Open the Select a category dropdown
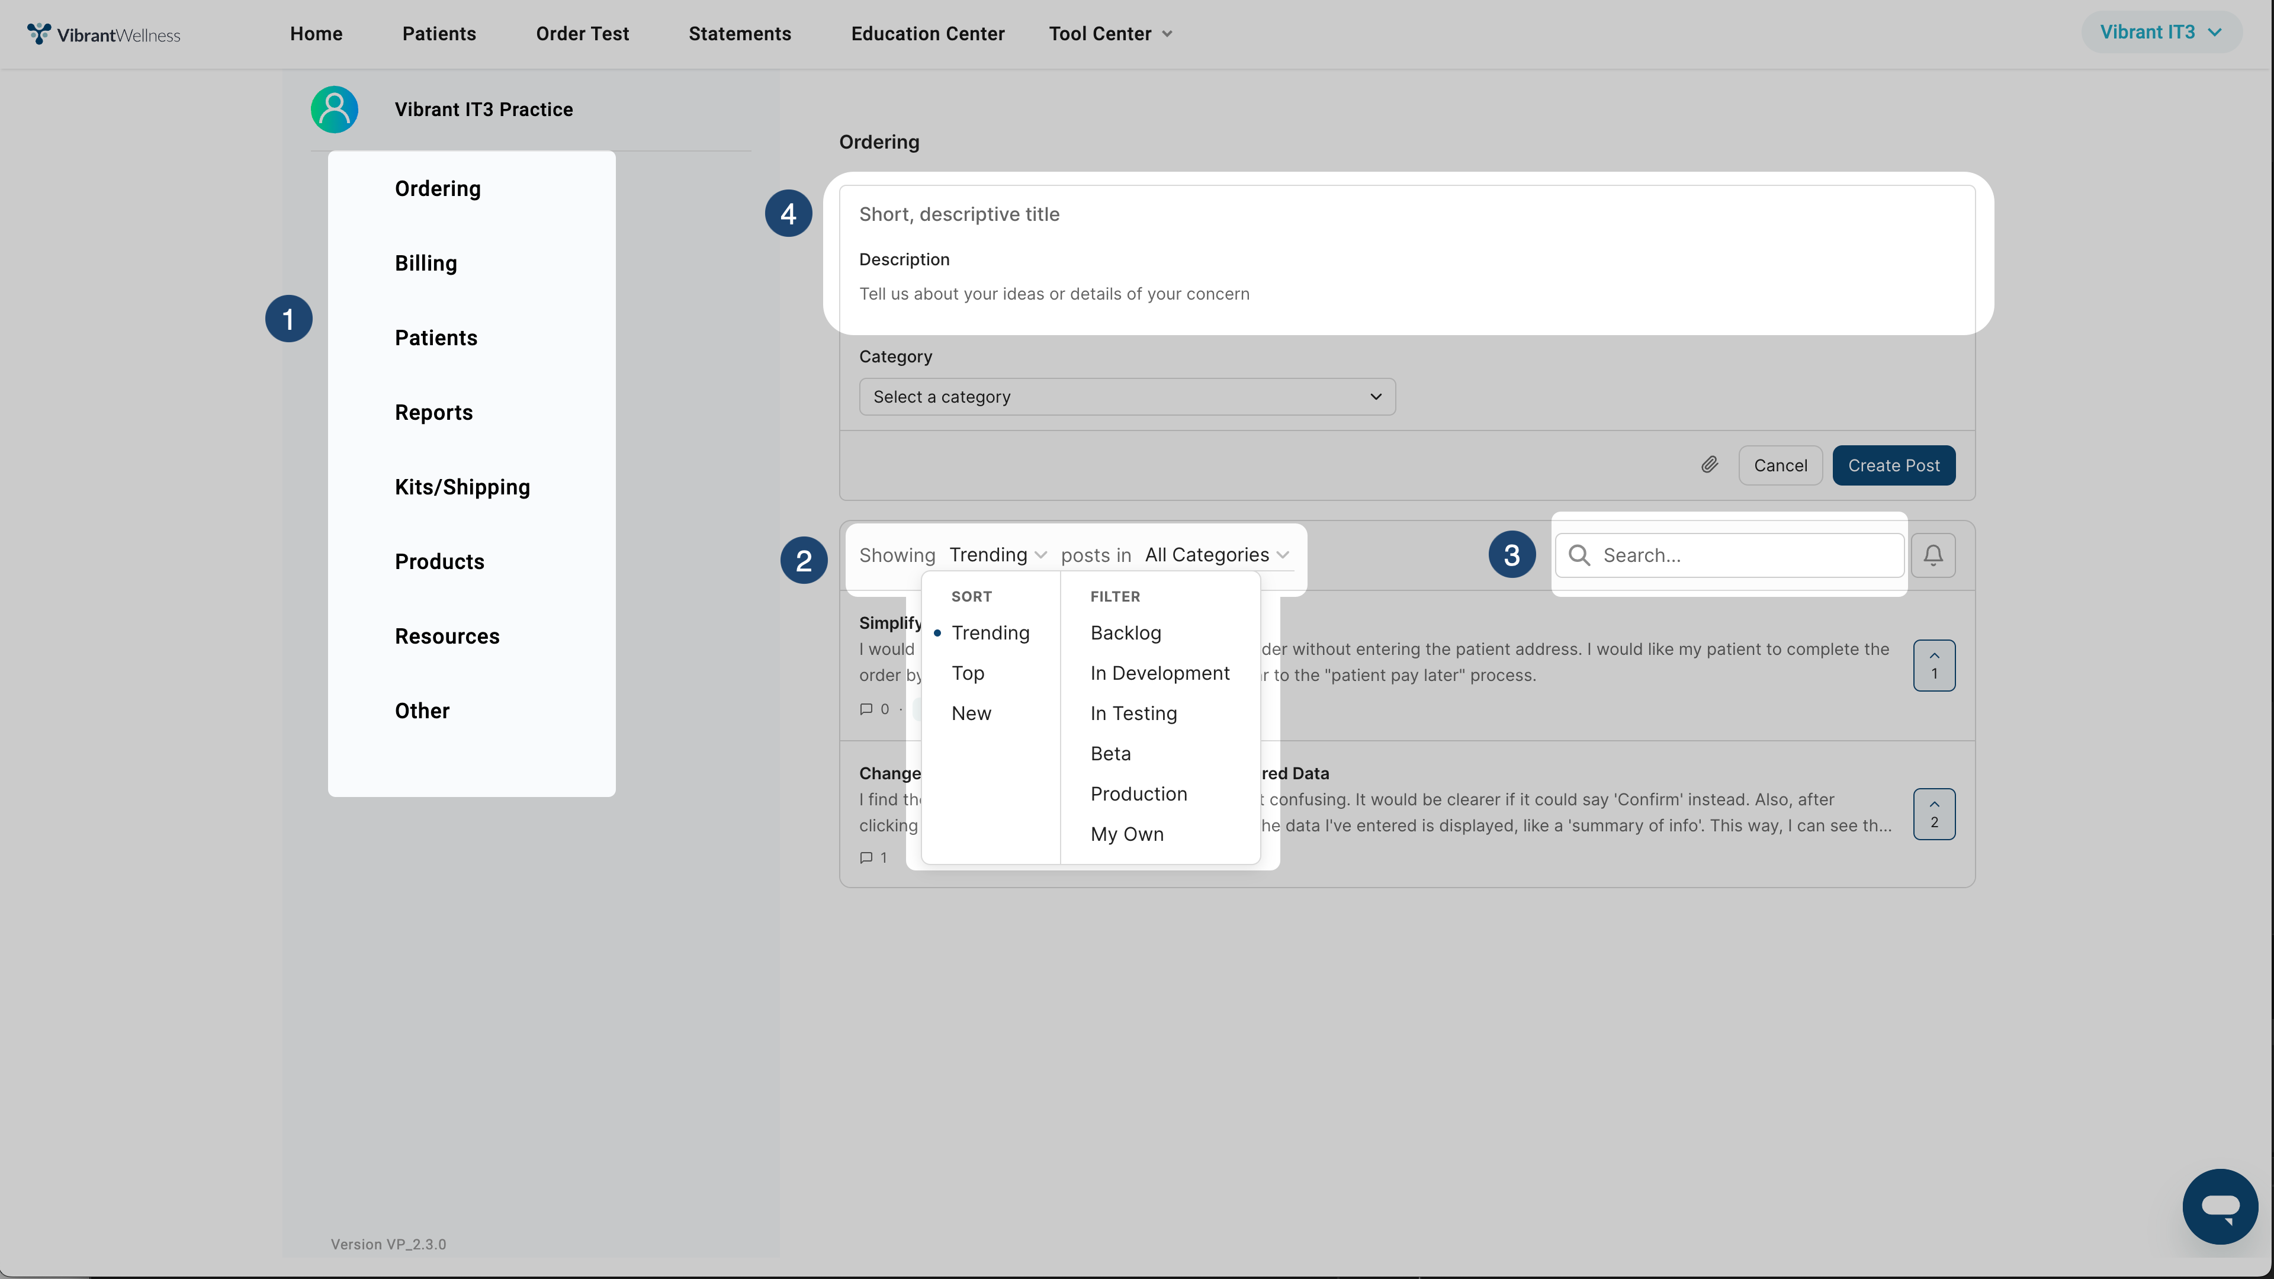 click(1126, 397)
